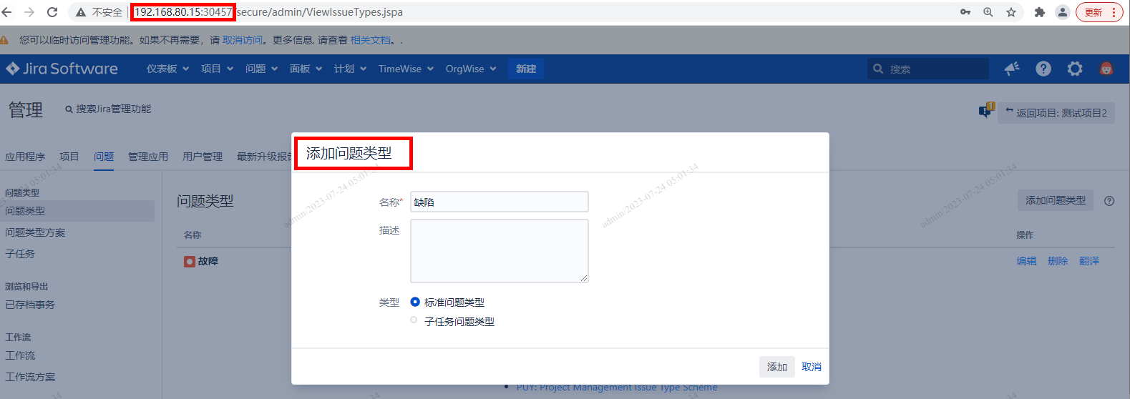Switch to the 用户管理 tab

coord(202,157)
